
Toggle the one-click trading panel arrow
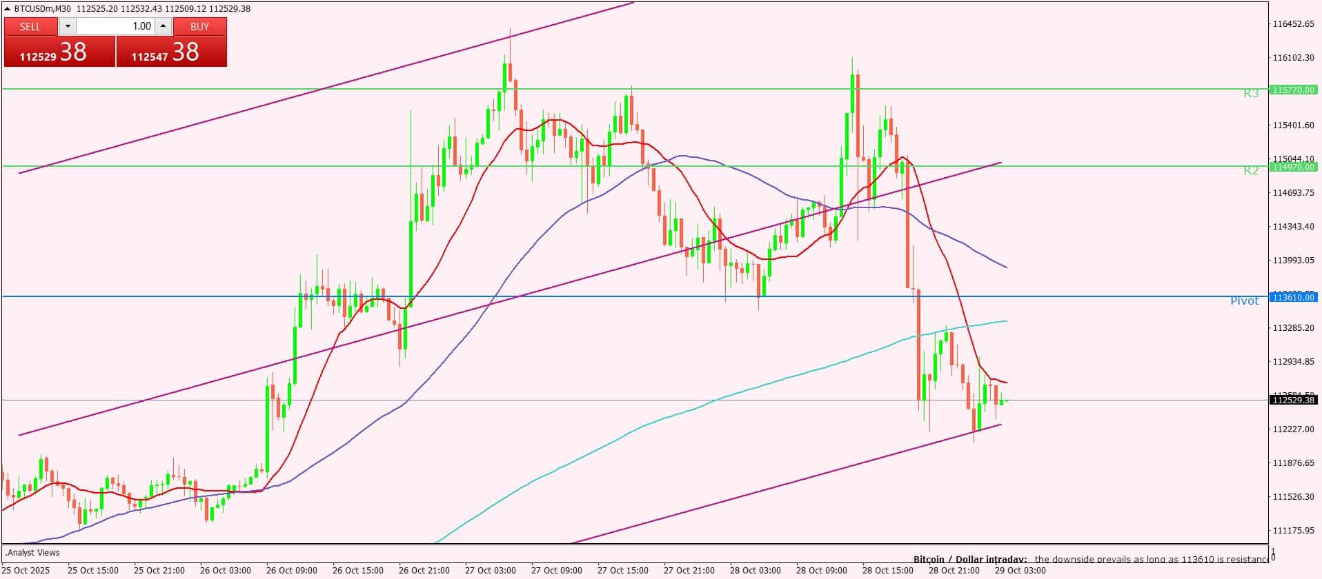point(8,9)
